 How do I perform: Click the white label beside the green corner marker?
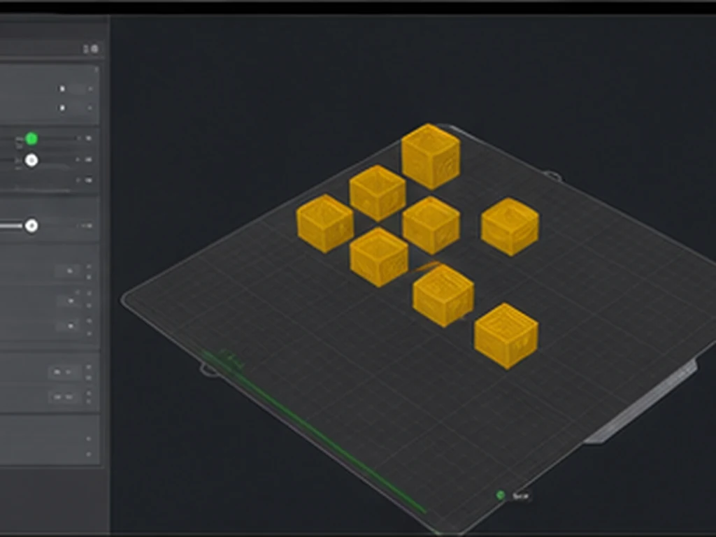point(520,496)
